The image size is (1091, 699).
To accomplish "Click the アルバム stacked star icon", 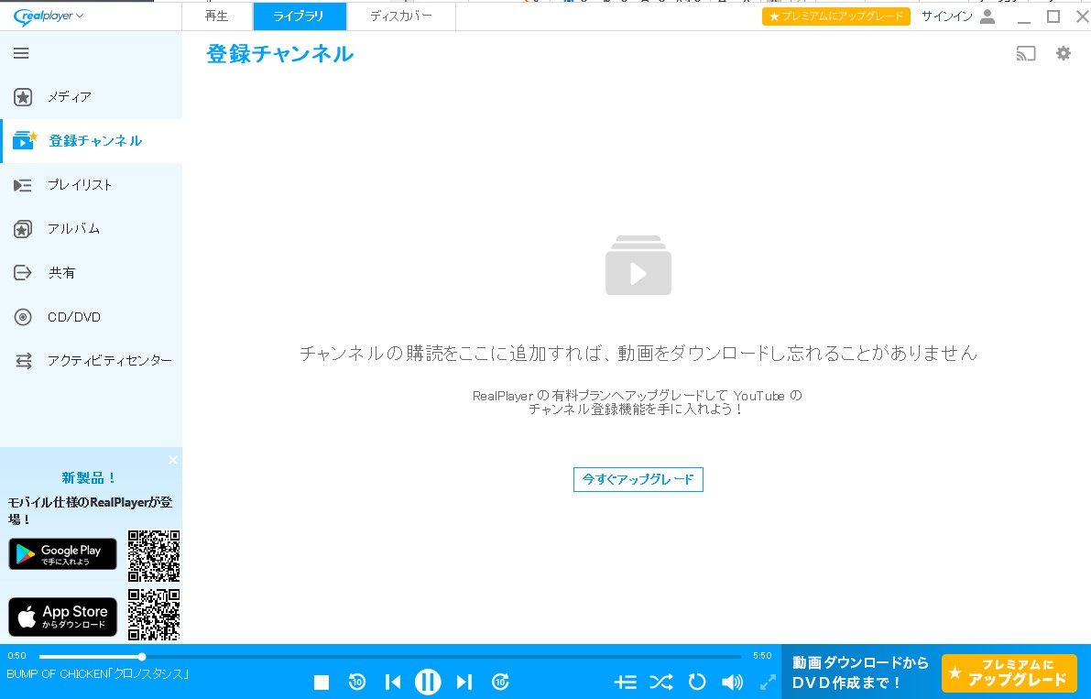I will (23, 229).
